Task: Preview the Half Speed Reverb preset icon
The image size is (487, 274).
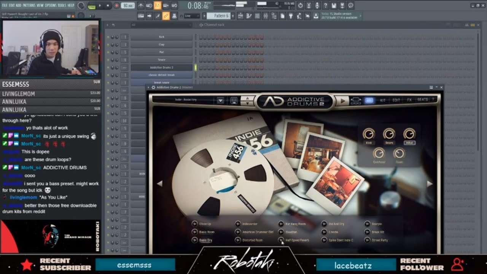Action: pyautogui.click(x=281, y=240)
